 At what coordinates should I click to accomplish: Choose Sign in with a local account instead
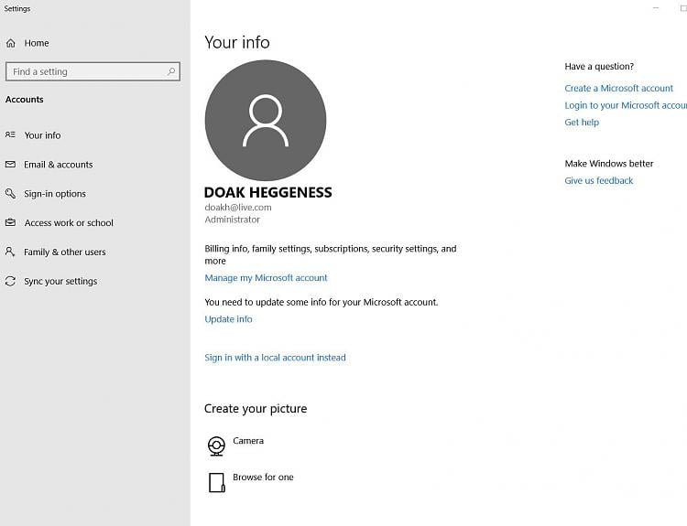[x=275, y=358]
